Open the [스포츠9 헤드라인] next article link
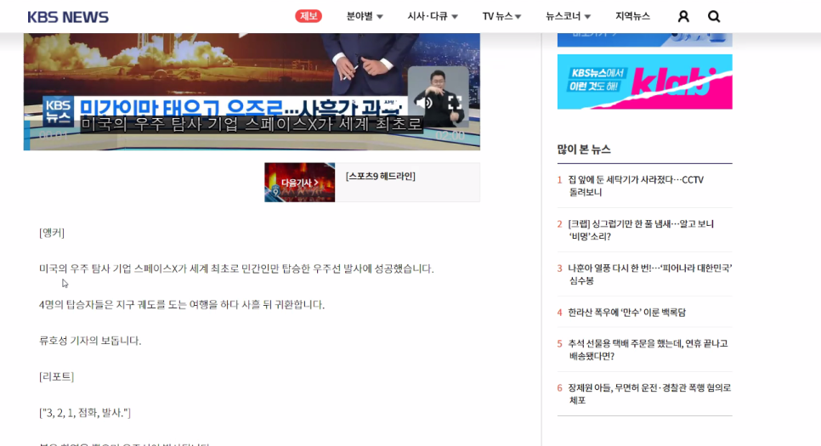Viewport: 821px width, 446px height. click(380, 177)
